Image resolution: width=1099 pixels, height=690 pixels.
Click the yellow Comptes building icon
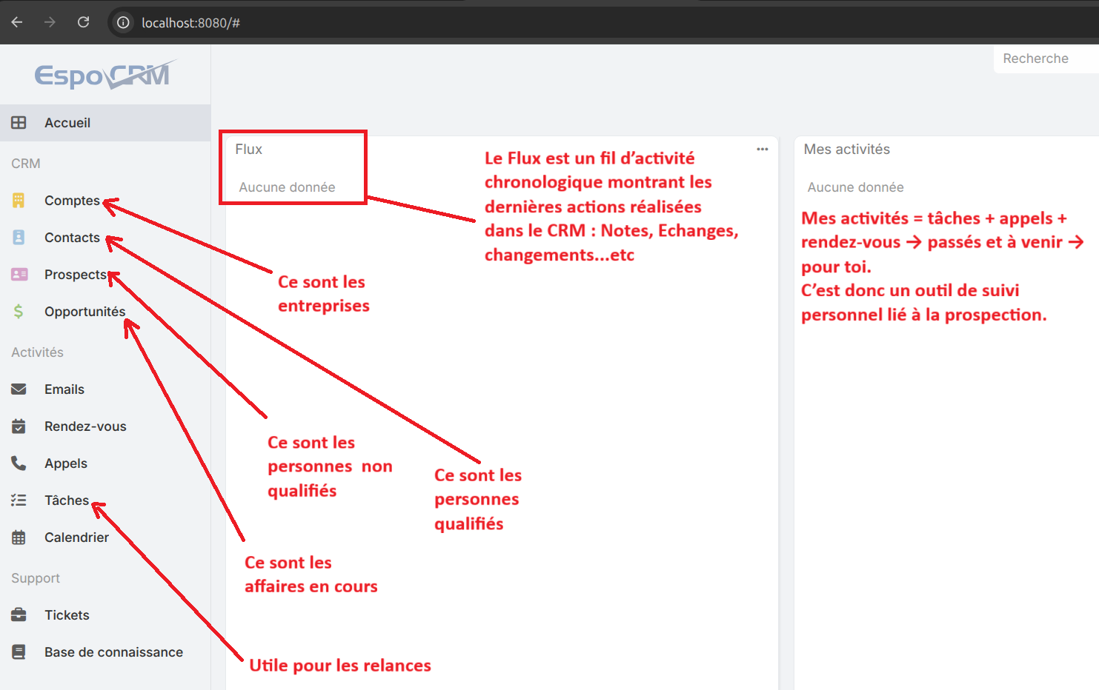click(x=19, y=201)
